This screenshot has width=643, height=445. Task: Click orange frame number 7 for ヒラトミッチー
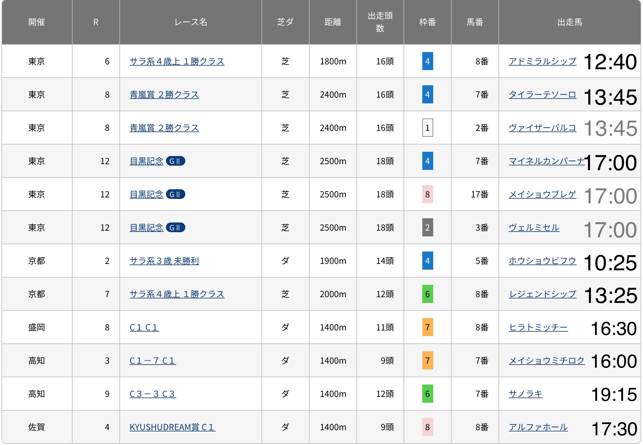click(x=427, y=327)
